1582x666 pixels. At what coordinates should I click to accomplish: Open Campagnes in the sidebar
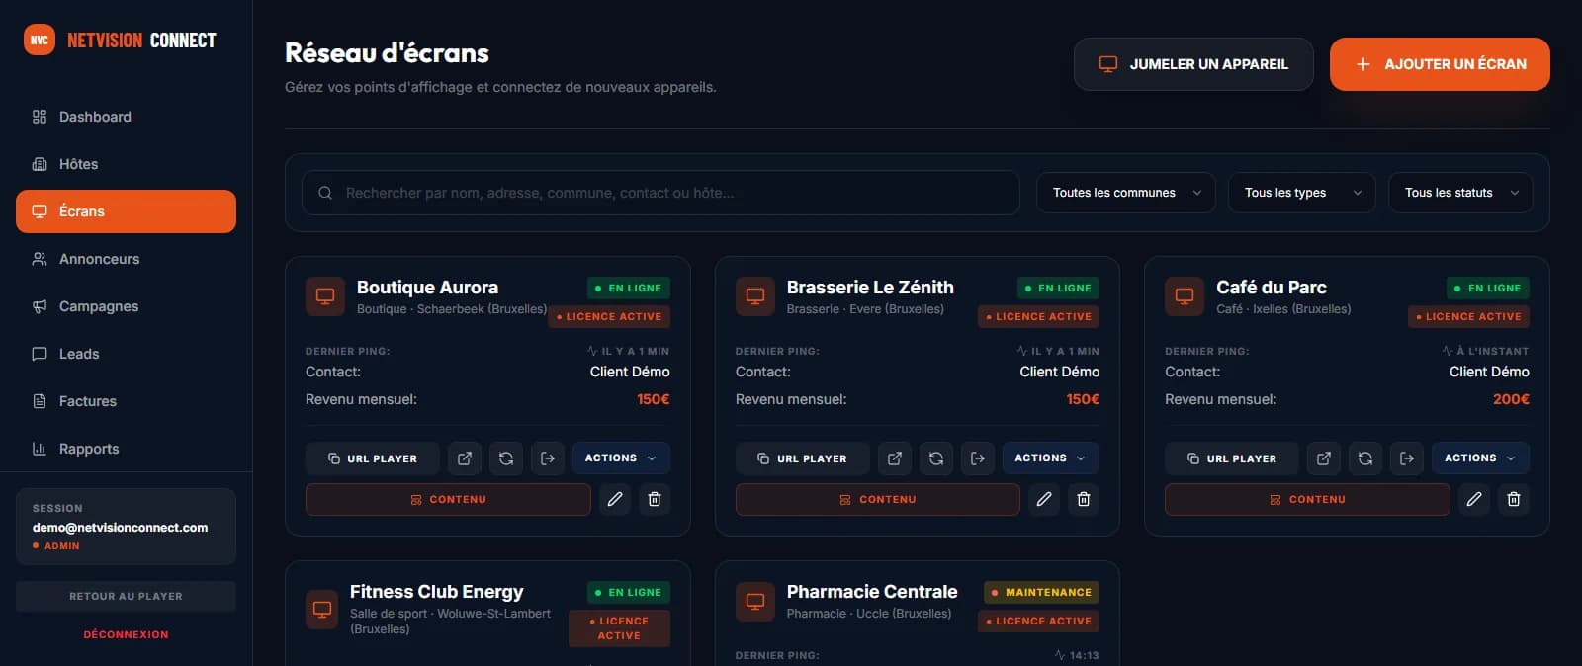126,306
